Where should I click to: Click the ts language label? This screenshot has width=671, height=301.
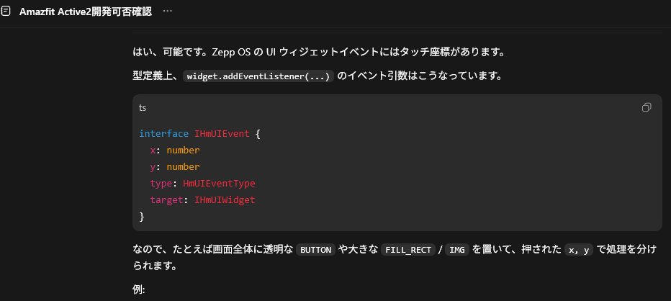143,108
